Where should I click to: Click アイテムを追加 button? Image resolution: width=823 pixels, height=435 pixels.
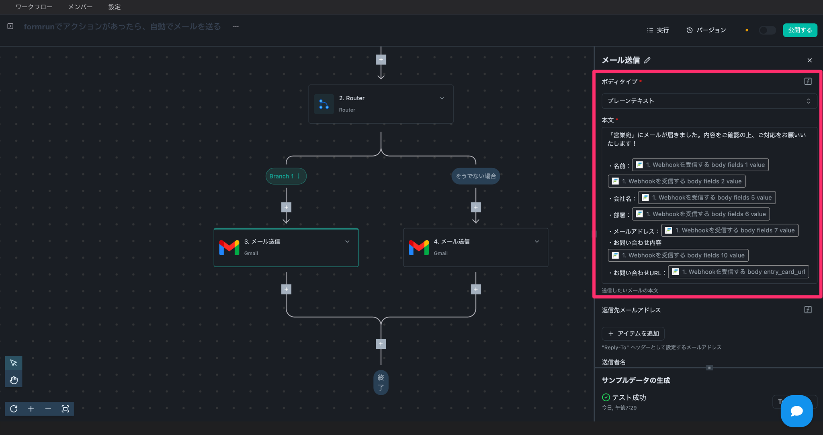[633, 333]
